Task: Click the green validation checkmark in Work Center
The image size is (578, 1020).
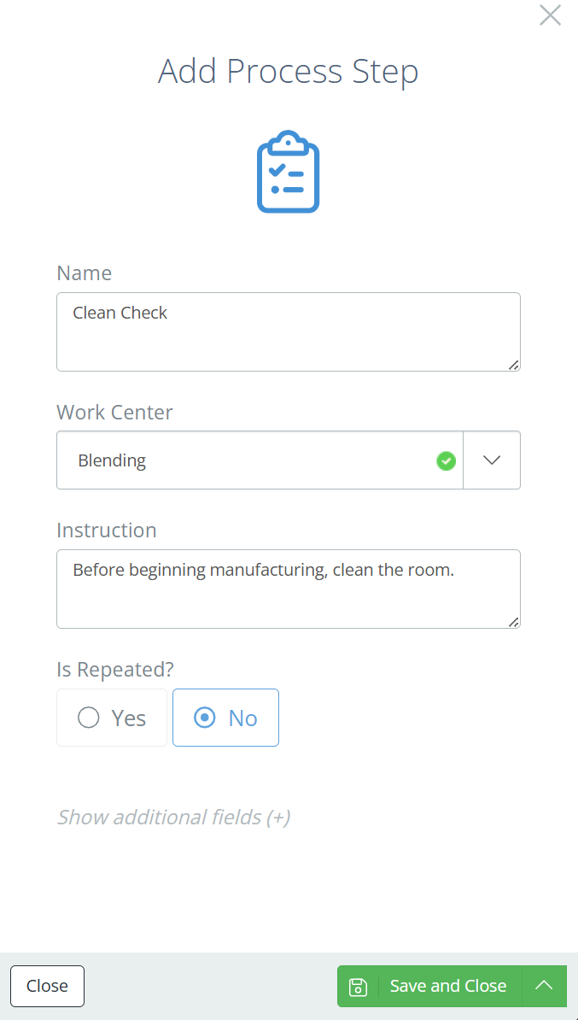Action: coord(446,461)
